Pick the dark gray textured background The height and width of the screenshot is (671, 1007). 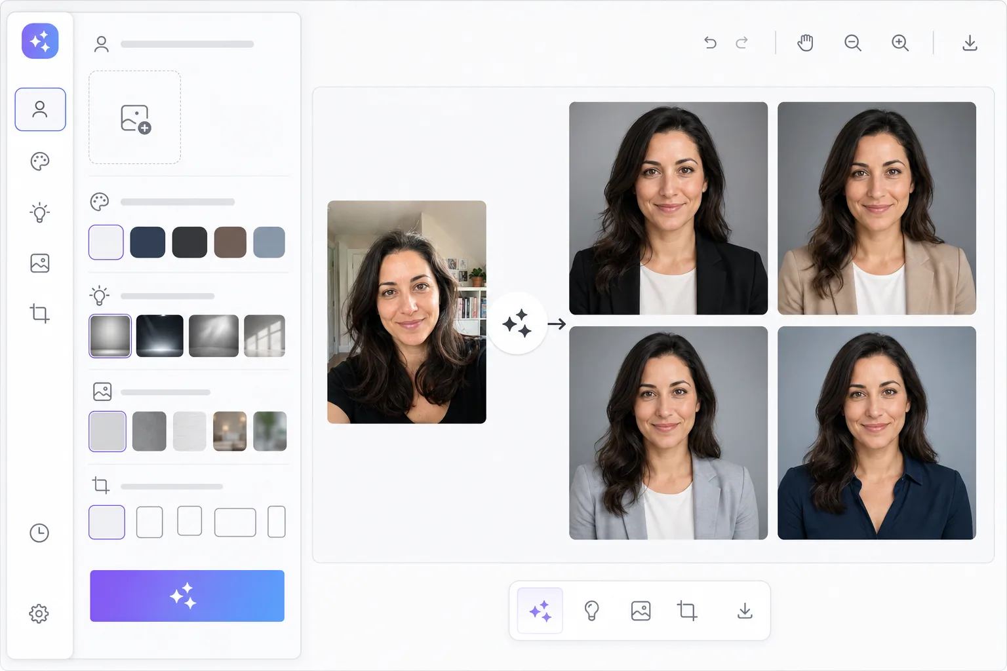pyautogui.click(x=149, y=431)
